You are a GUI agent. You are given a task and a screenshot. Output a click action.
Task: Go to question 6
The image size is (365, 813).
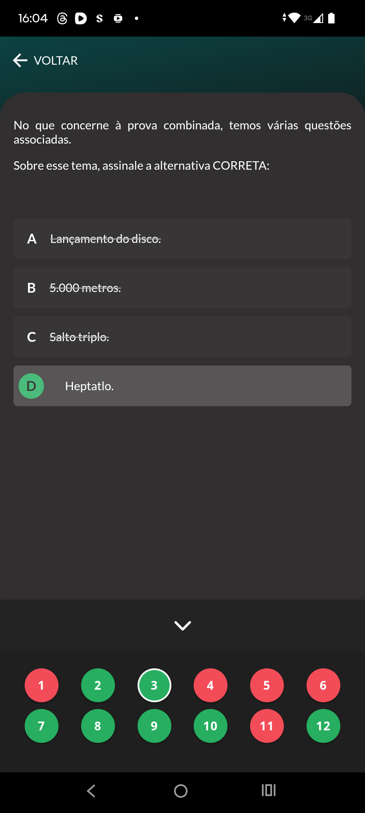(x=323, y=685)
